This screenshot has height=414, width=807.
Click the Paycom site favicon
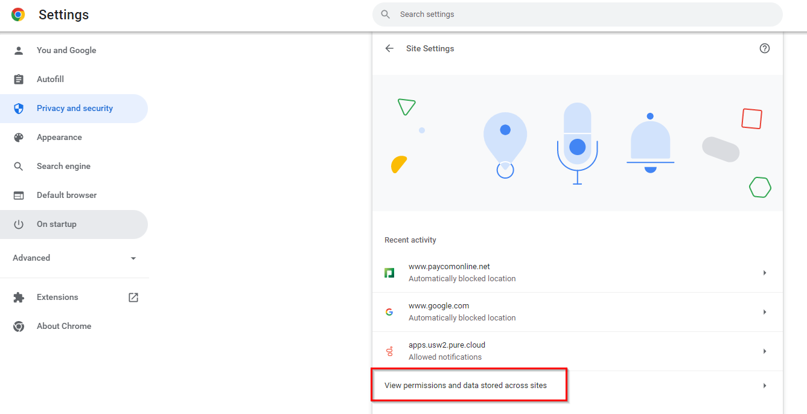(389, 273)
